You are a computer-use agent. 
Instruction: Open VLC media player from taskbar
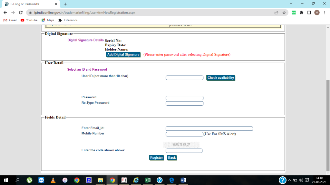[x=53, y=180]
